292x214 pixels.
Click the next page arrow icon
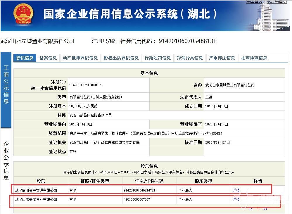265,209
